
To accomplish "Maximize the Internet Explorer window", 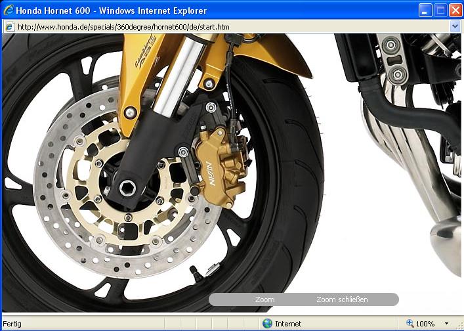I will pos(440,11).
